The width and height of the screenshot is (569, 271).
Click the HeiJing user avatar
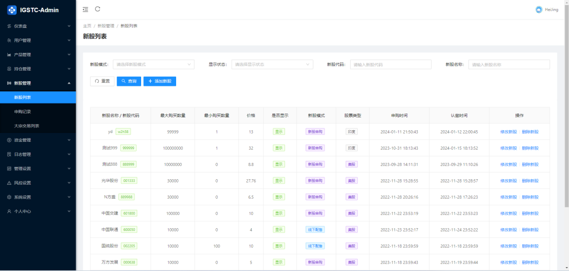coord(538,9)
